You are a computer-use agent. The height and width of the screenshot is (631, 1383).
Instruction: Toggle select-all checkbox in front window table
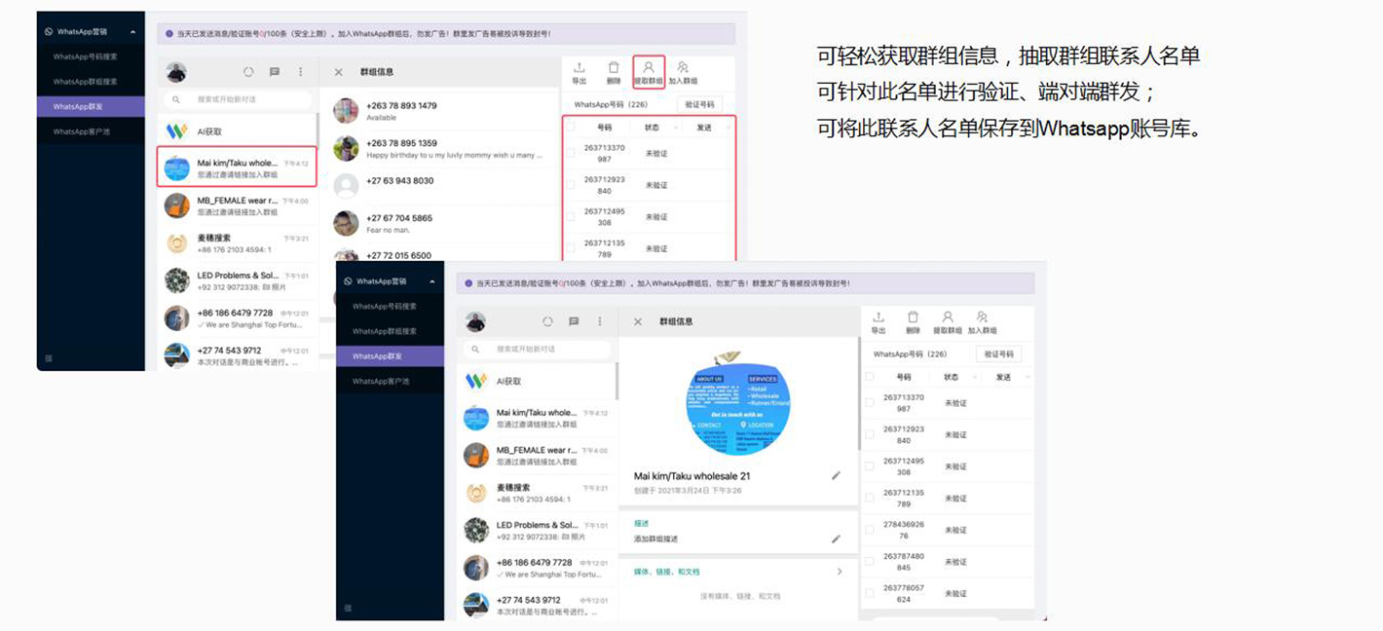(870, 377)
